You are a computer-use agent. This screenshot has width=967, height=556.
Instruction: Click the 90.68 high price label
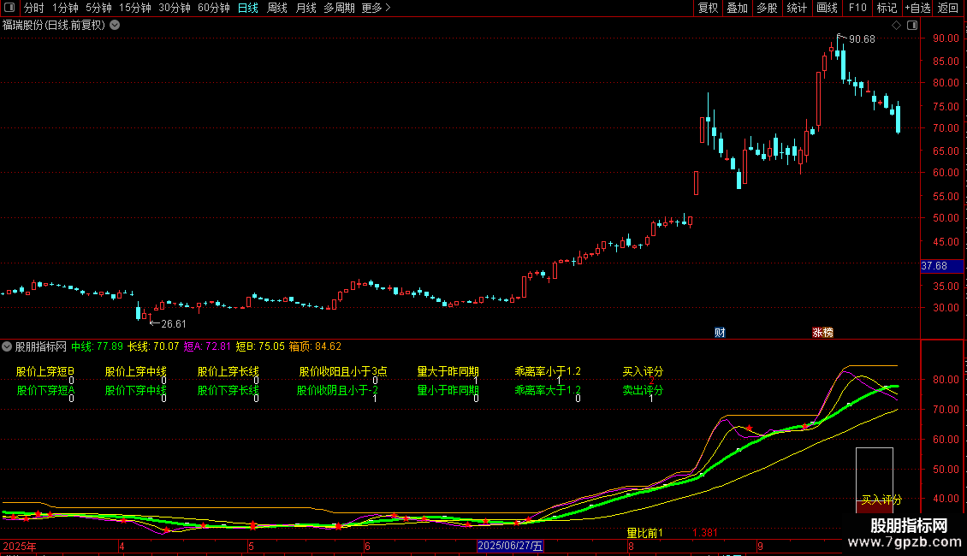pyautogui.click(x=862, y=39)
